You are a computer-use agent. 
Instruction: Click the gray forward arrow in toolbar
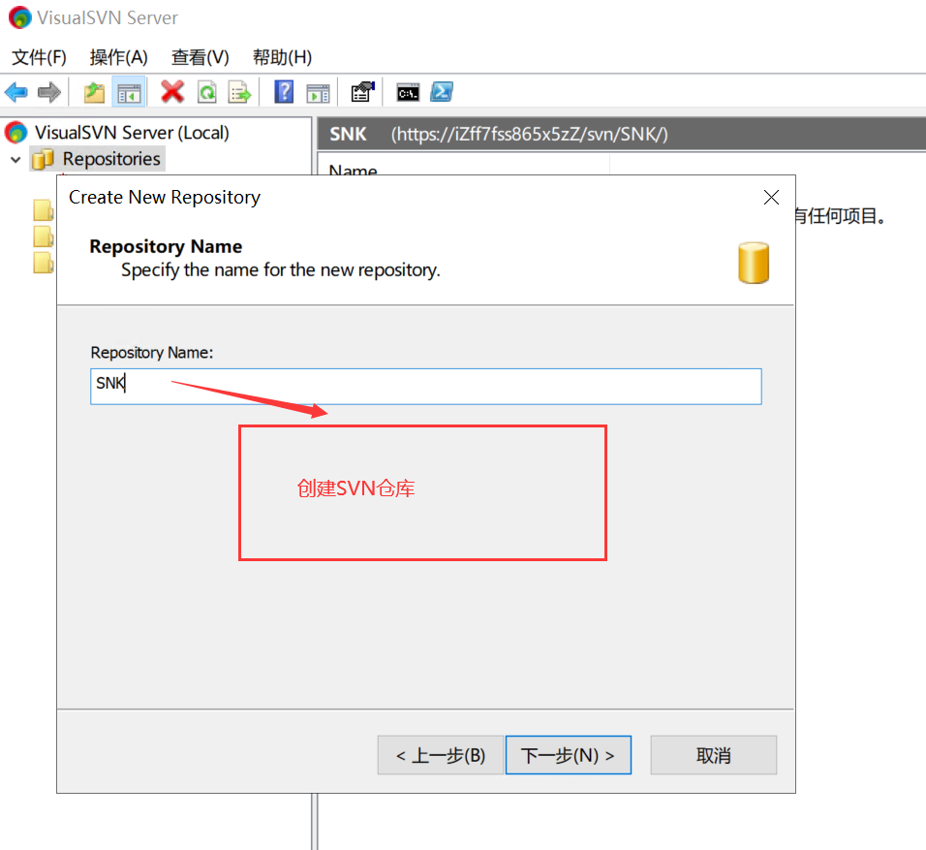(49, 92)
